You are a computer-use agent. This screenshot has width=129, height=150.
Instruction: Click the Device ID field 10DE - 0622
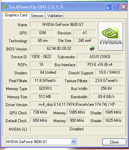[41, 57]
